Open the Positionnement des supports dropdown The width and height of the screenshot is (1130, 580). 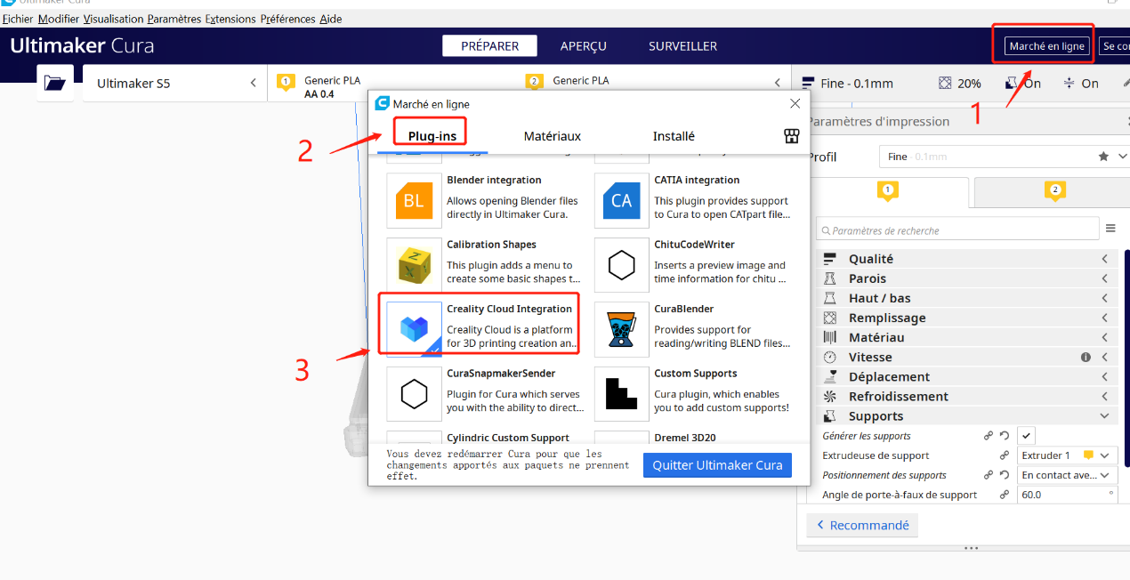click(1067, 474)
